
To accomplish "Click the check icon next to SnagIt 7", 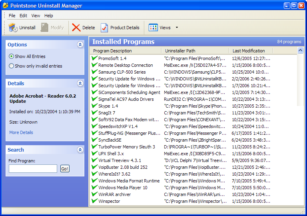I will pyautogui.click(x=95, y=112).
